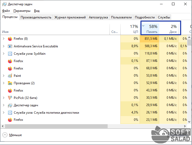Expand the Firefox (8) process group
This screenshot has width=192, height=145.
tap(3, 39)
